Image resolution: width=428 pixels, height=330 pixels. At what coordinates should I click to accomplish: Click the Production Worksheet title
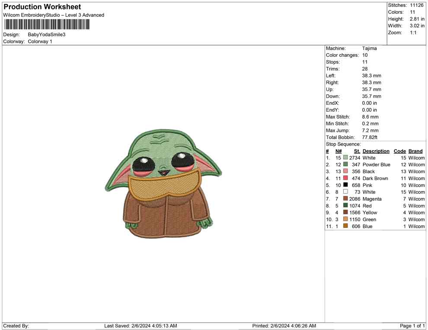(42, 7)
